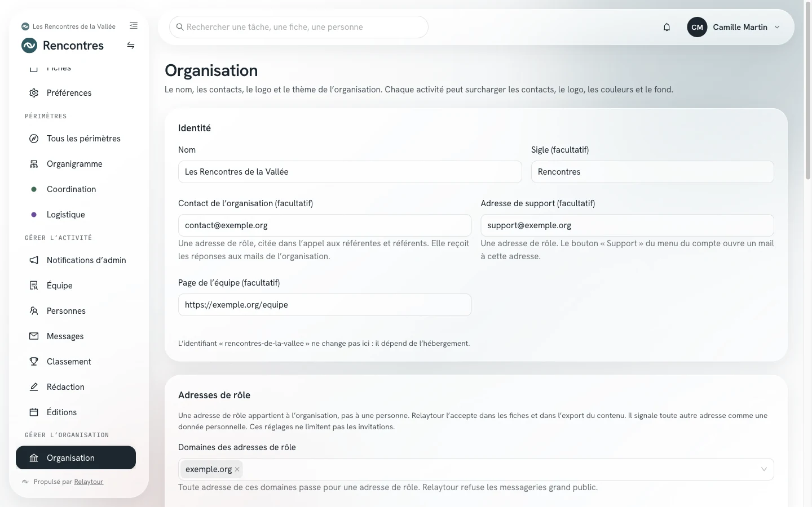This screenshot has width=812, height=507.
Task: Edit the organisation contact email field
Action: pos(325,225)
